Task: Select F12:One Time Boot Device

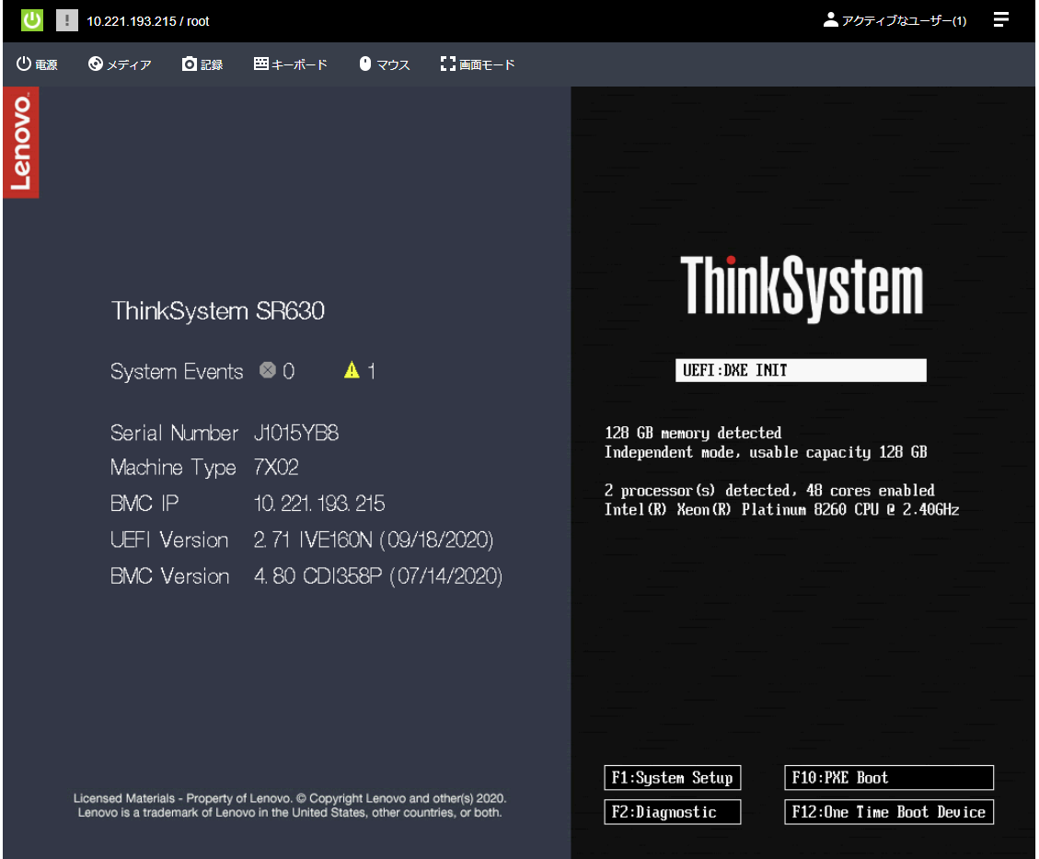Action: tap(889, 812)
